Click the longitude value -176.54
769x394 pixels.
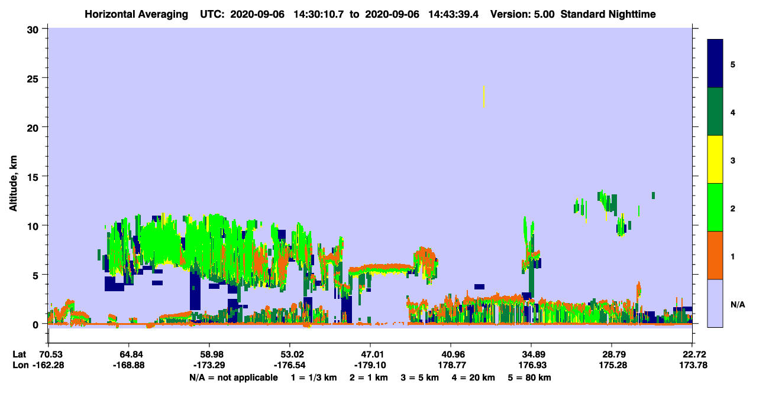tap(290, 365)
